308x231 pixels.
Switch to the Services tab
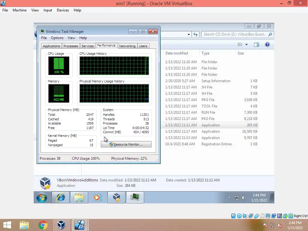88,46
